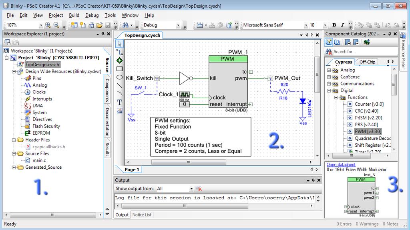Click the Save floppy disk icon
The image size is (410, 230).
108,25
